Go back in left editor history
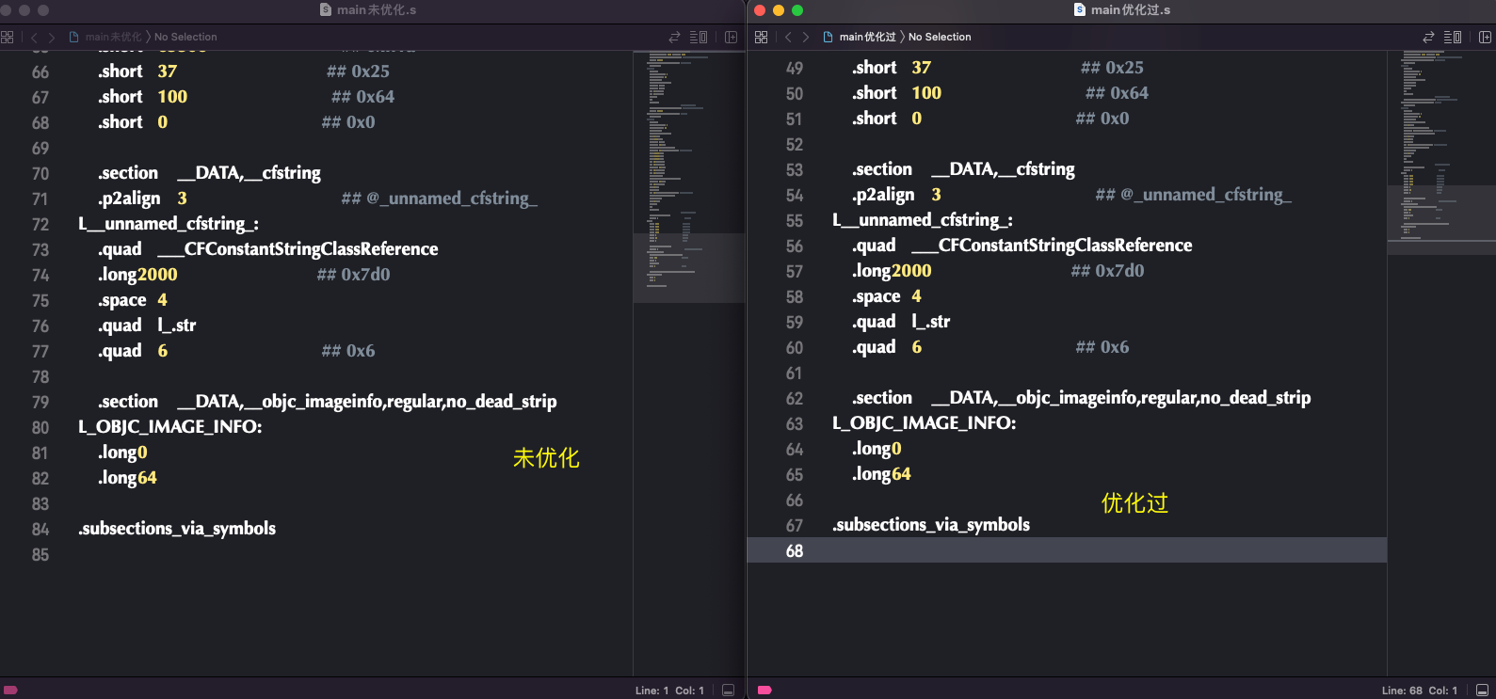Viewport: 1496px width, 699px height. [34, 37]
